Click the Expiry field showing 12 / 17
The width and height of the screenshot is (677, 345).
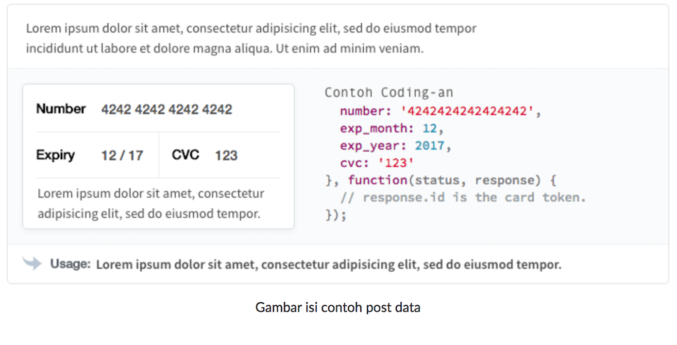[x=122, y=155]
